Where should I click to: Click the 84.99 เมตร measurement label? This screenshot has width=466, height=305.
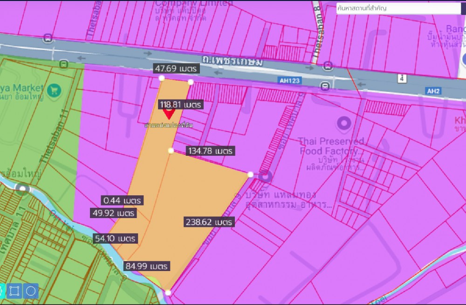146,266
